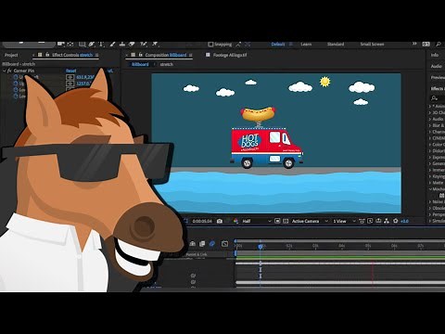The image size is (445, 334).
Task: Select the Type tool
Action: [101, 45]
